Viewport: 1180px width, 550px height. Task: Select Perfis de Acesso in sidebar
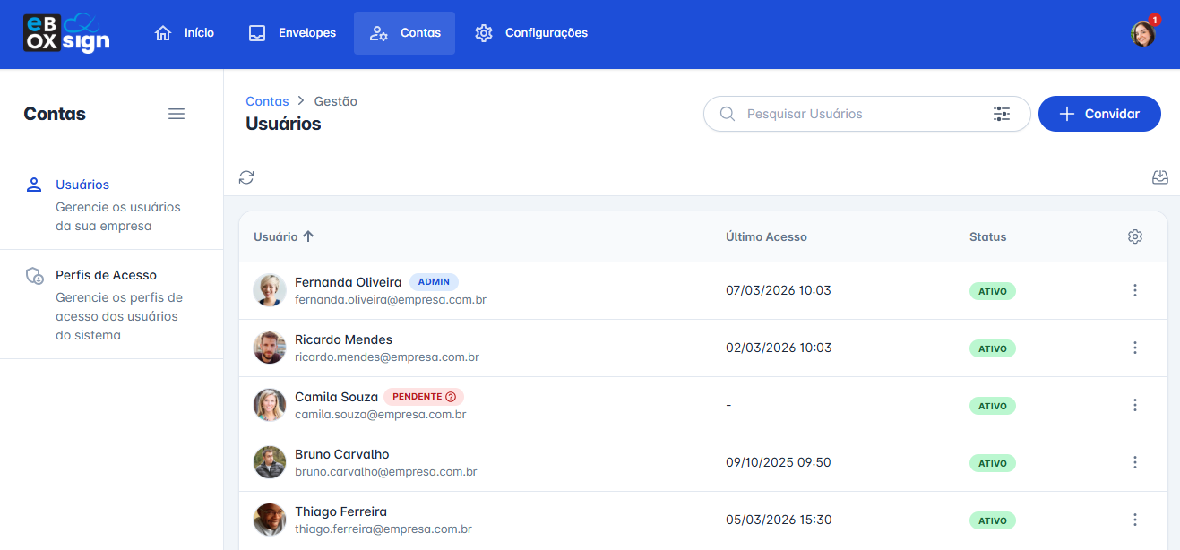tap(106, 275)
